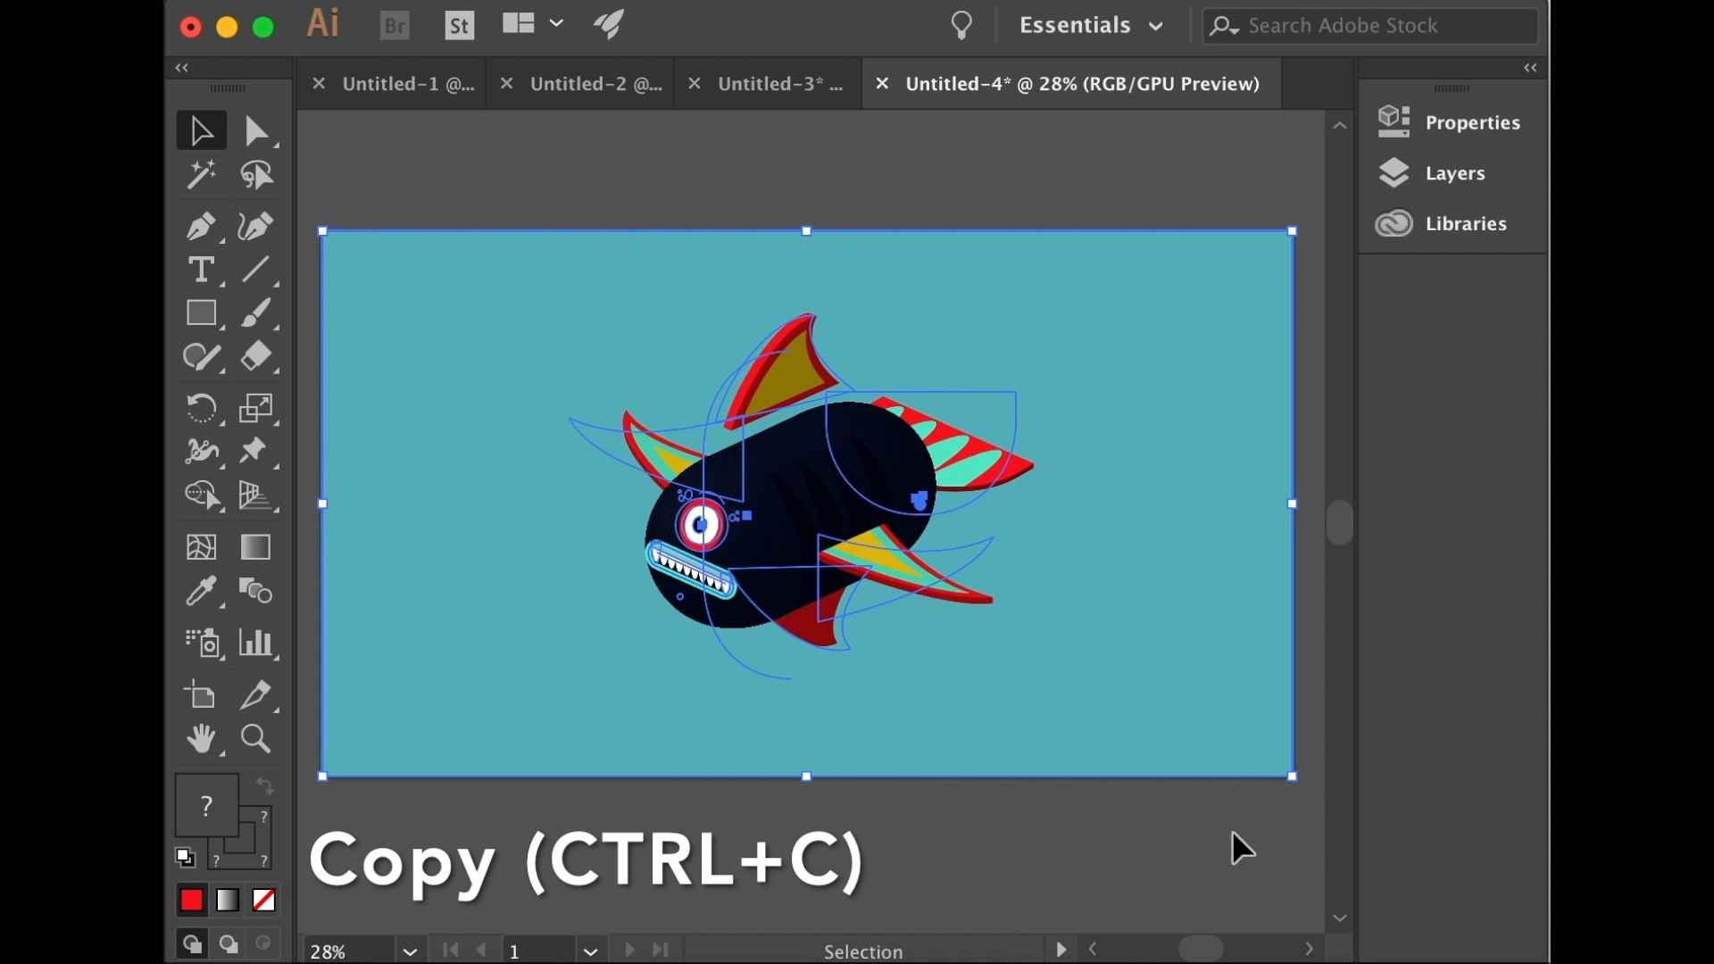This screenshot has width=1714, height=964.
Task: Switch to the Untitled-1 tab
Action: tap(408, 84)
